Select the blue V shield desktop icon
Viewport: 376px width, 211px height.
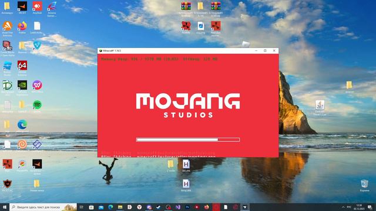tap(37, 45)
